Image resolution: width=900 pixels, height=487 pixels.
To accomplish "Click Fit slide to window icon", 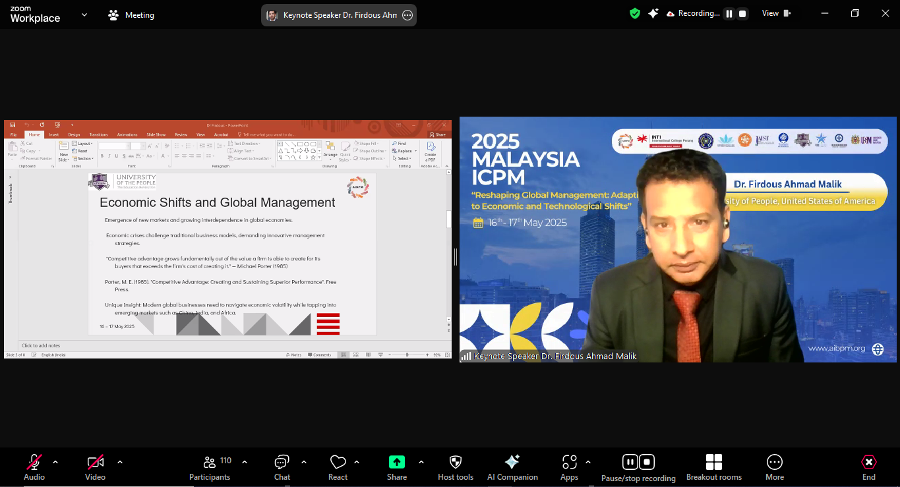I will [x=447, y=355].
